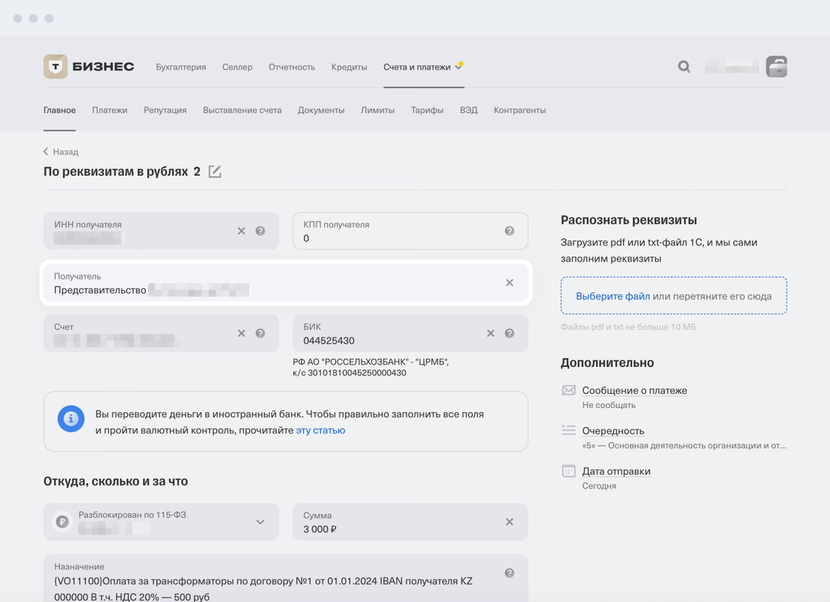Clear the Сумма field with X icon
Viewport: 830px width, 602px height.
tap(509, 522)
